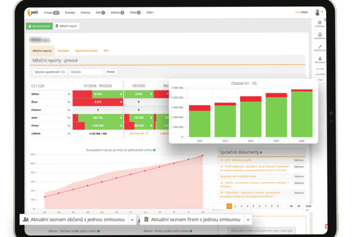Click the user avatar picture
Screen dimensions: 355x237
pyautogui.click(x=317, y=12)
